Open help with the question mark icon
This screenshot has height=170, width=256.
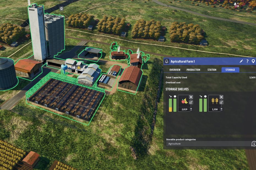pyautogui.click(x=247, y=61)
